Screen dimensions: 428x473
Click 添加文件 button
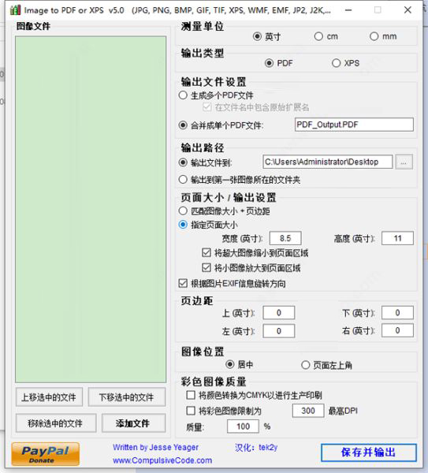click(x=133, y=423)
